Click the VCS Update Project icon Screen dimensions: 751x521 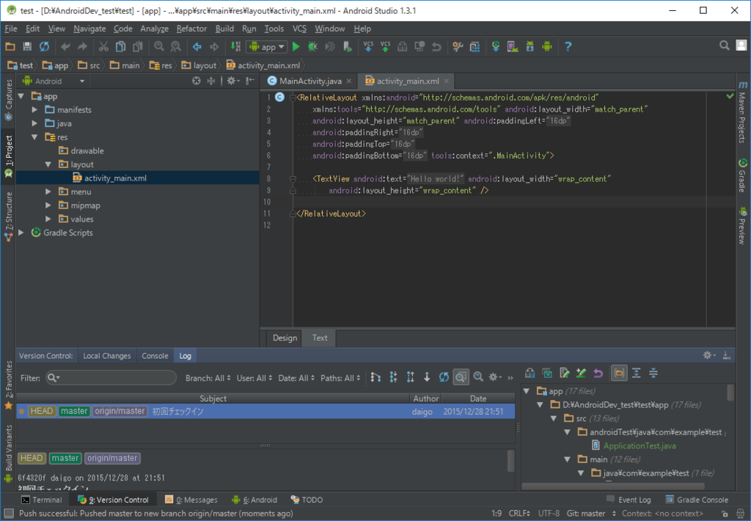point(368,46)
